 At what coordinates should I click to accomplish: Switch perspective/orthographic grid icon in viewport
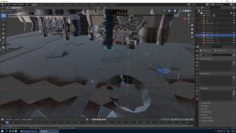pos(192,37)
